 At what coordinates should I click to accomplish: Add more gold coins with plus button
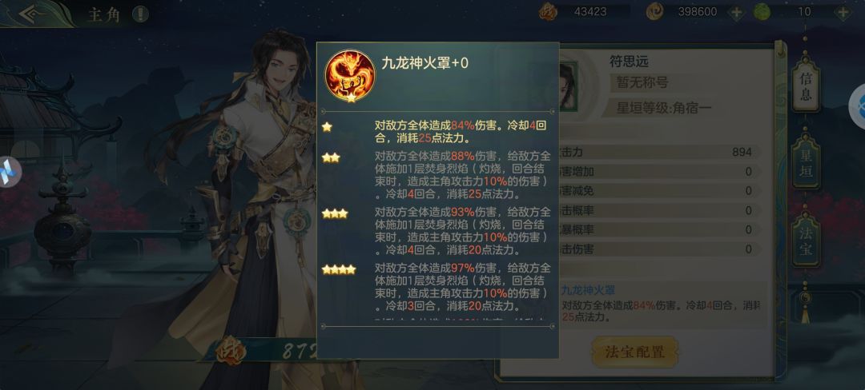(x=736, y=12)
